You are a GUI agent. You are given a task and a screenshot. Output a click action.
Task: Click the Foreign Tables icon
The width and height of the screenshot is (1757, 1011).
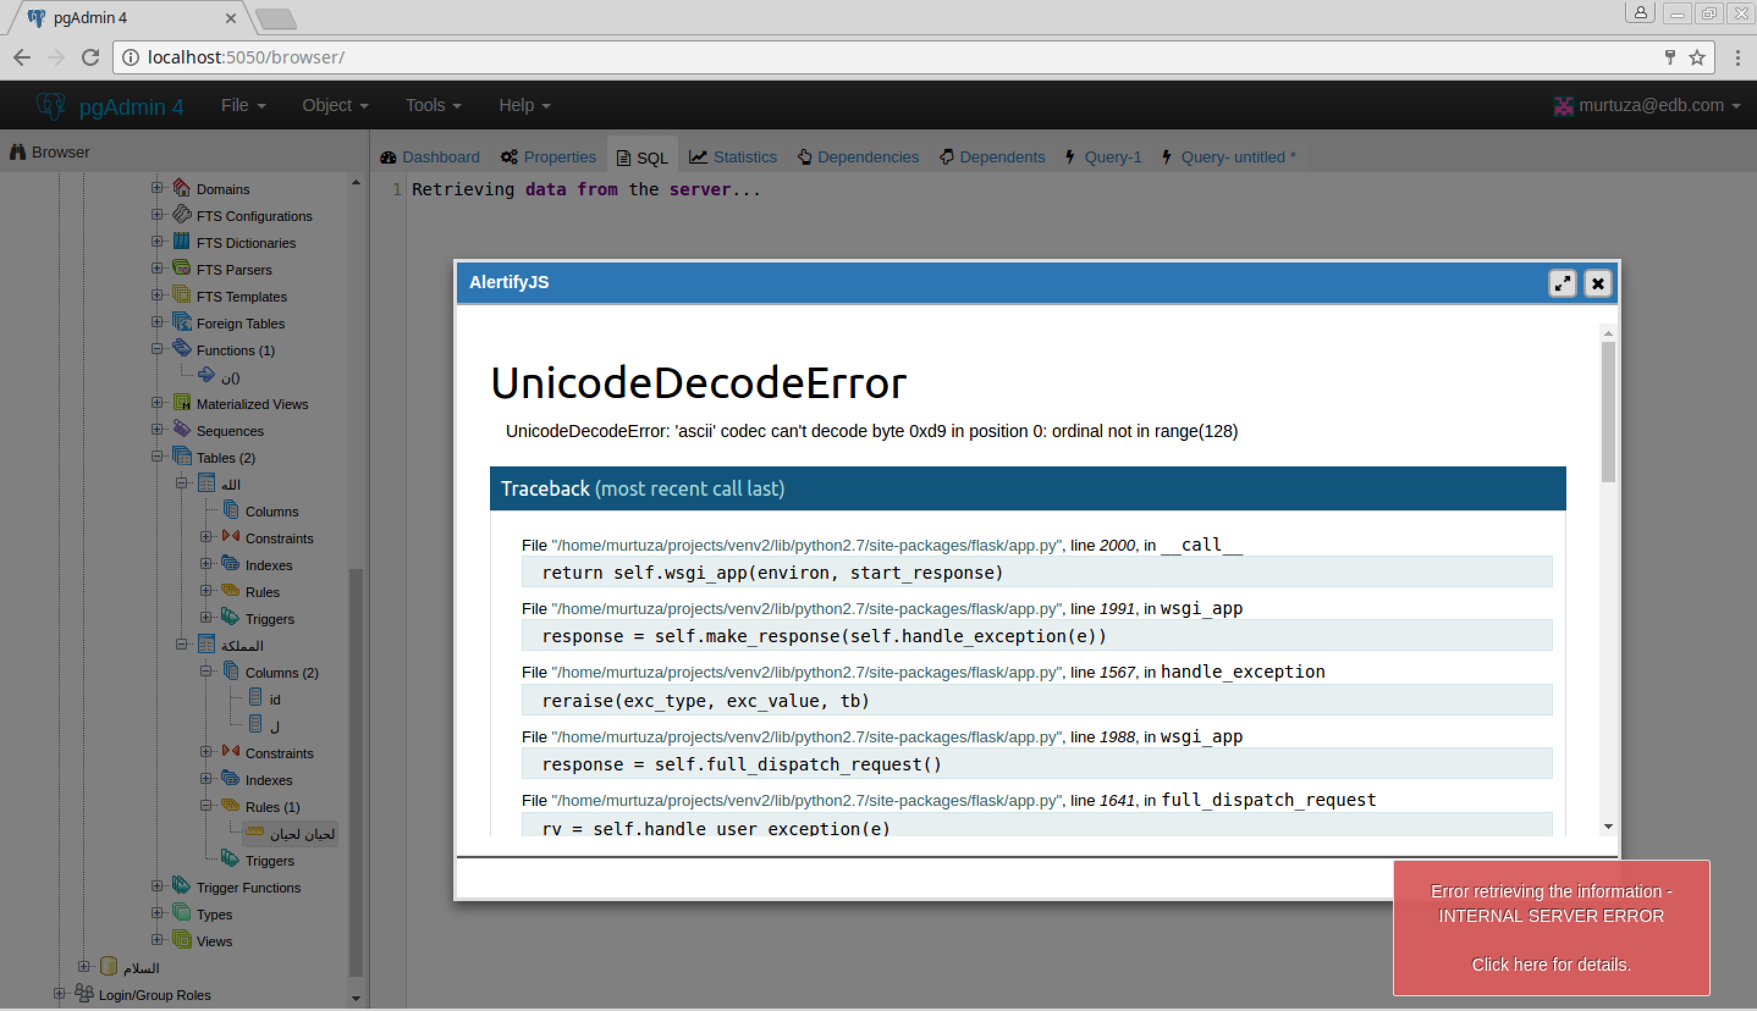(x=182, y=322)
